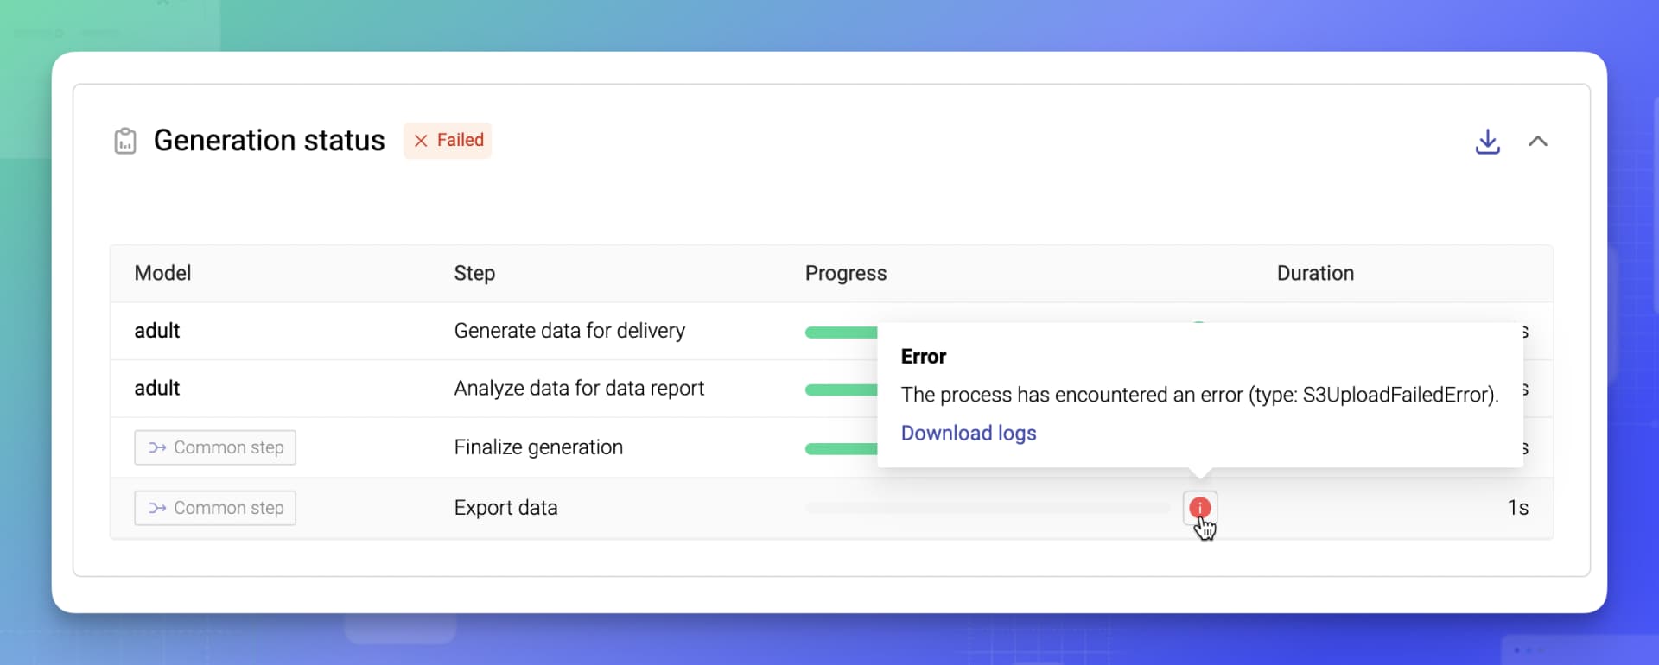Open the Download logs link in the error tooltip
Image resolution: width=1659 pixels, height=665 pixels.
coord(968,433)
